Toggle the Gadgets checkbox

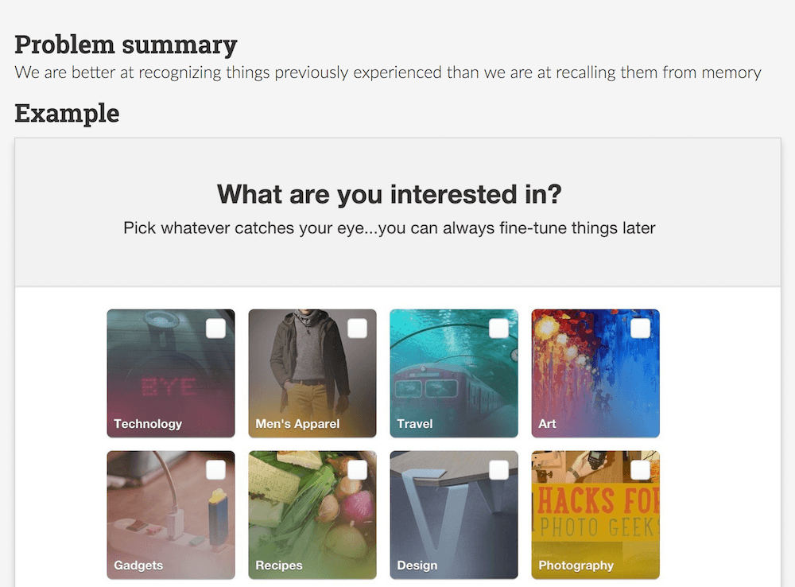[215, 470]
